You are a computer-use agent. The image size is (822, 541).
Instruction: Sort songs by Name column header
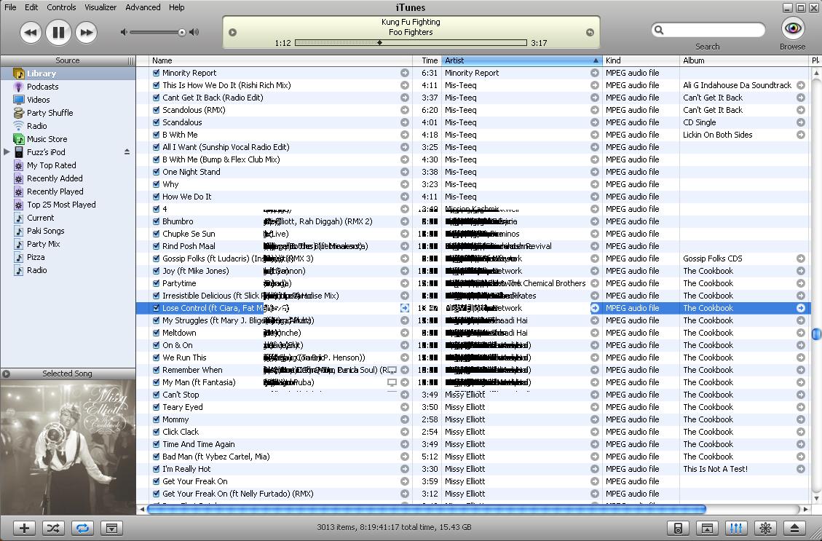280,61
